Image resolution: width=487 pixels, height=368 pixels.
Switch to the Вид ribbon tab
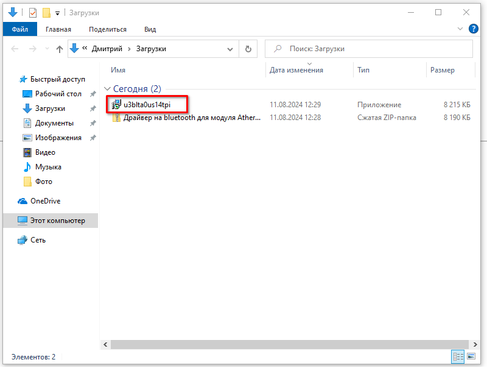pos(150,29)
